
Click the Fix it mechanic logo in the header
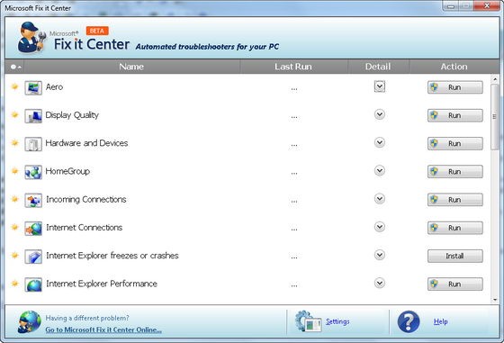tap(31, 37)
